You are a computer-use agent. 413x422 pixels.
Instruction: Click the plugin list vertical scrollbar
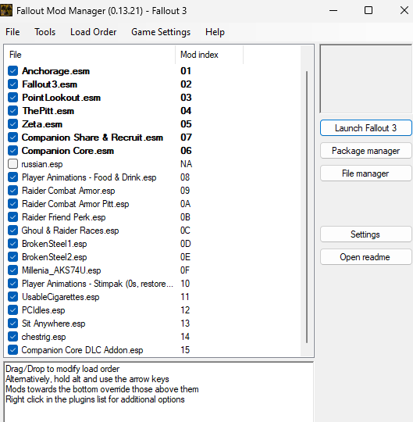pos(307,207)
